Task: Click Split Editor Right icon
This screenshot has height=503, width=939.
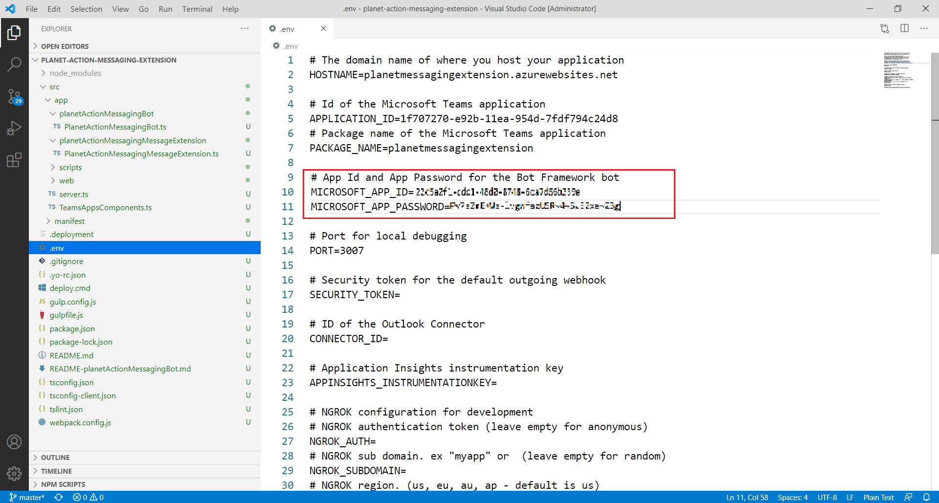Action: tap(904, 28)
